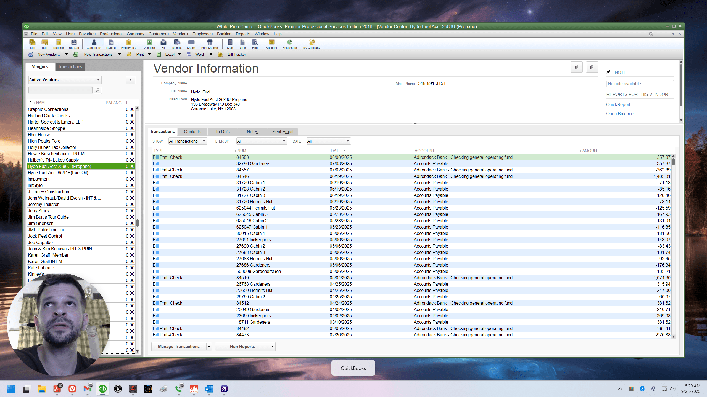This screenshot has width=707, height=397.
Task: Open MemTx memorized transactions icon
Action: click(177, 44)
